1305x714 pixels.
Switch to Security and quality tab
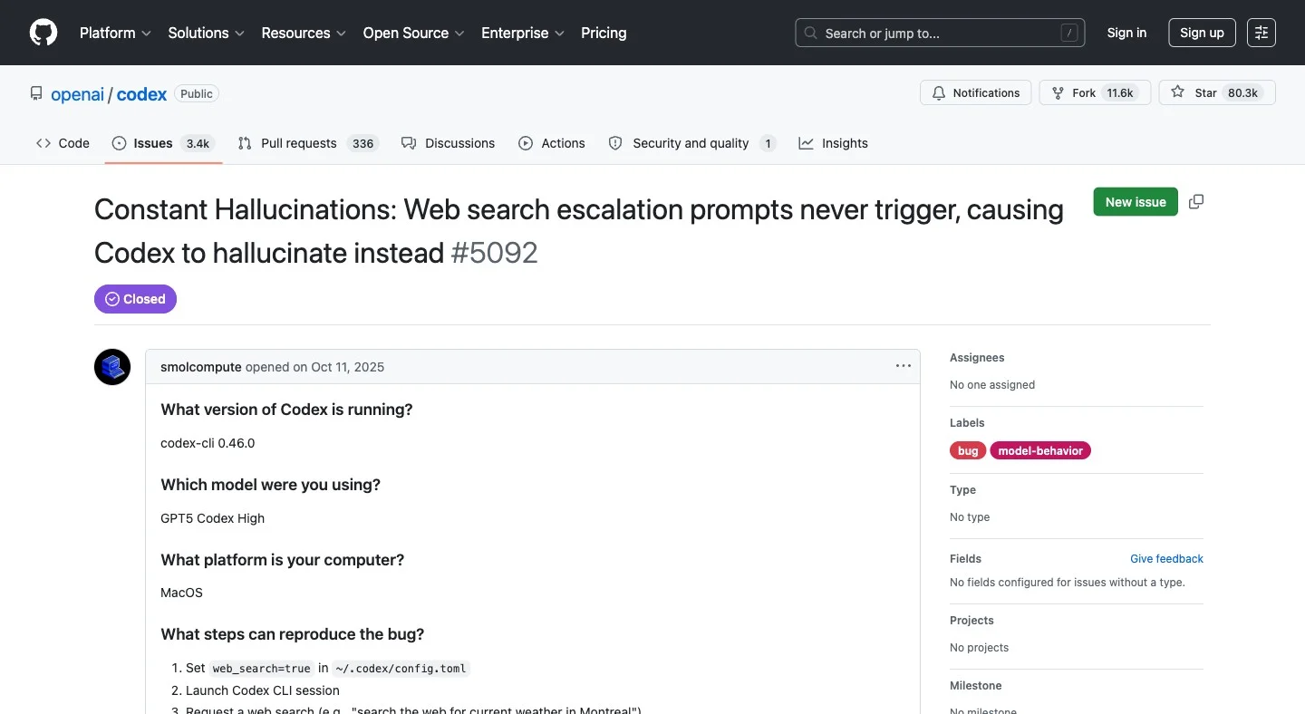click(692, 143)
